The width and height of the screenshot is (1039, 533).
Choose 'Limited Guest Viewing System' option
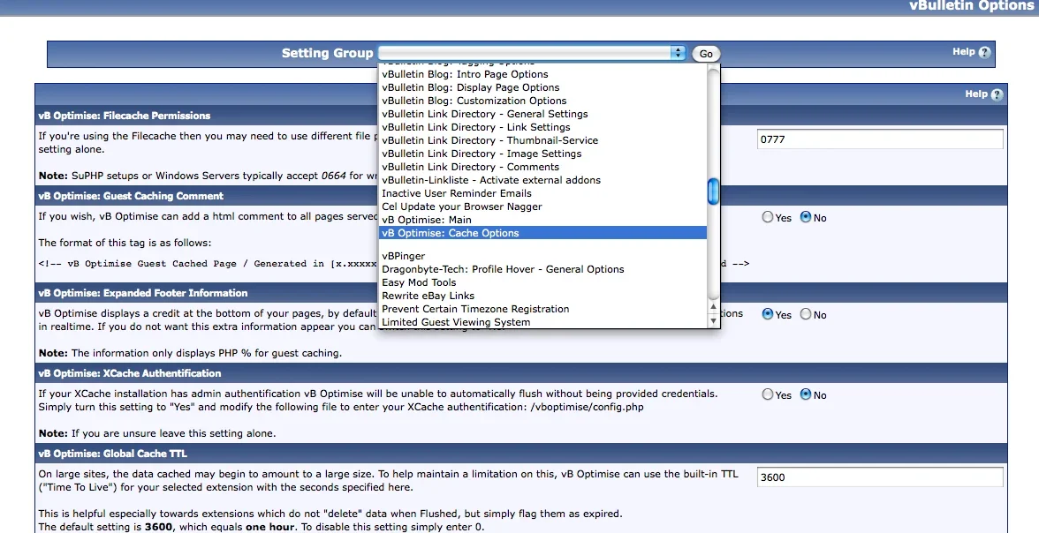pyautogui.click(x=456, y=322)
